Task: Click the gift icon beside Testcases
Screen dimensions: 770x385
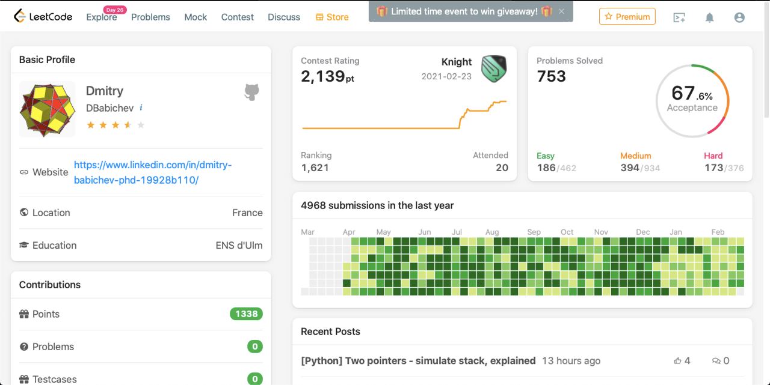Action: [24, 379]
